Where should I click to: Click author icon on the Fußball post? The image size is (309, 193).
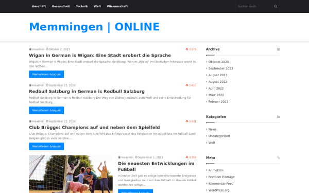click(119, 157)
